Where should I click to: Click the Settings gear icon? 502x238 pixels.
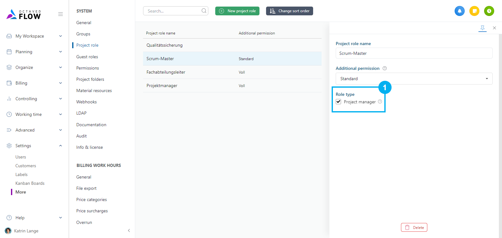(9, 146)
